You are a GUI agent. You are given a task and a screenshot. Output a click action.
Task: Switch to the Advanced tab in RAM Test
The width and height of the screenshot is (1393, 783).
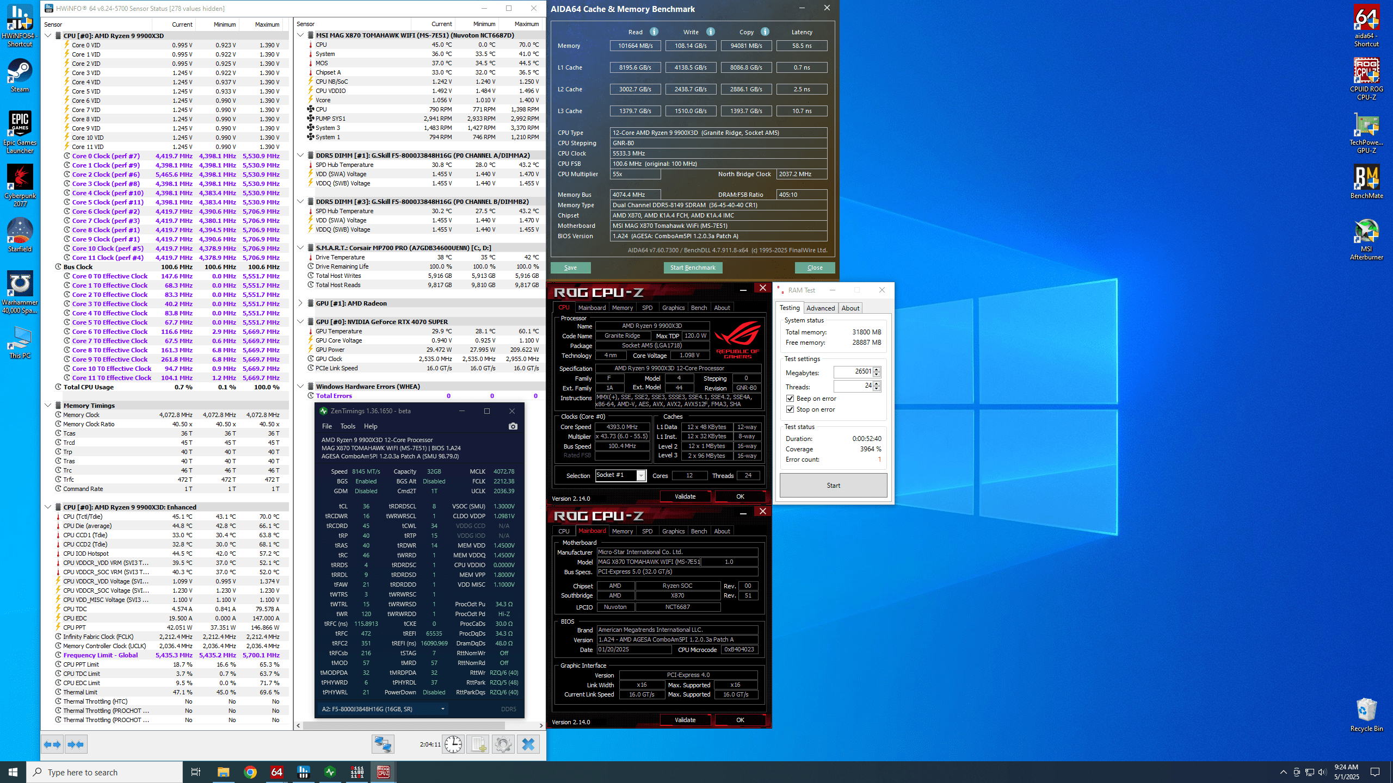(x=820, y=308)
